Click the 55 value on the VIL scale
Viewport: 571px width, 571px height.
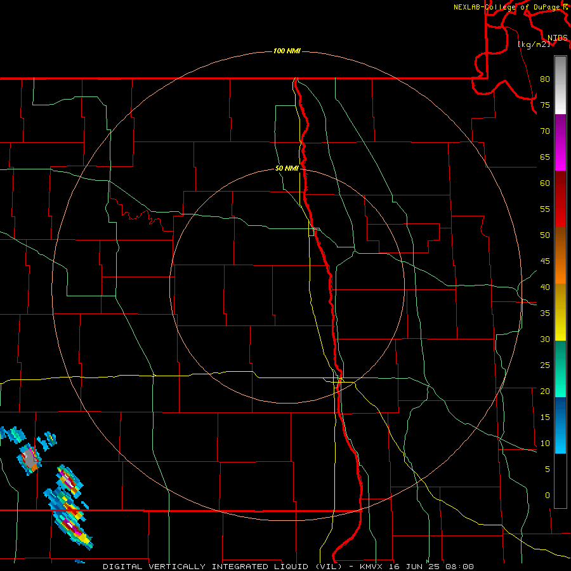pos(545,209)
